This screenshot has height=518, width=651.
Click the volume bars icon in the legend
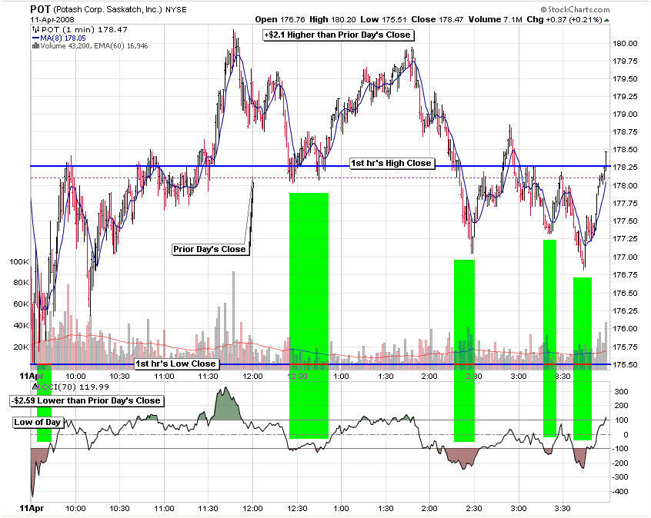click(x=35, y=45)
